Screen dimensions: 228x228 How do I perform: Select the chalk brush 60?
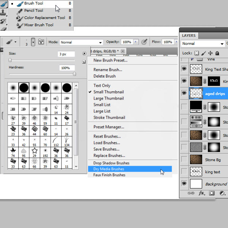coord(45,131)
